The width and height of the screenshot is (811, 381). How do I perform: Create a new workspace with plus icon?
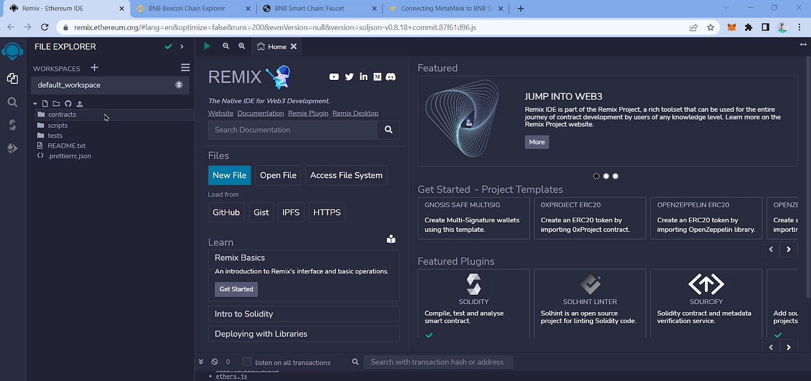[x=94, y=68]
